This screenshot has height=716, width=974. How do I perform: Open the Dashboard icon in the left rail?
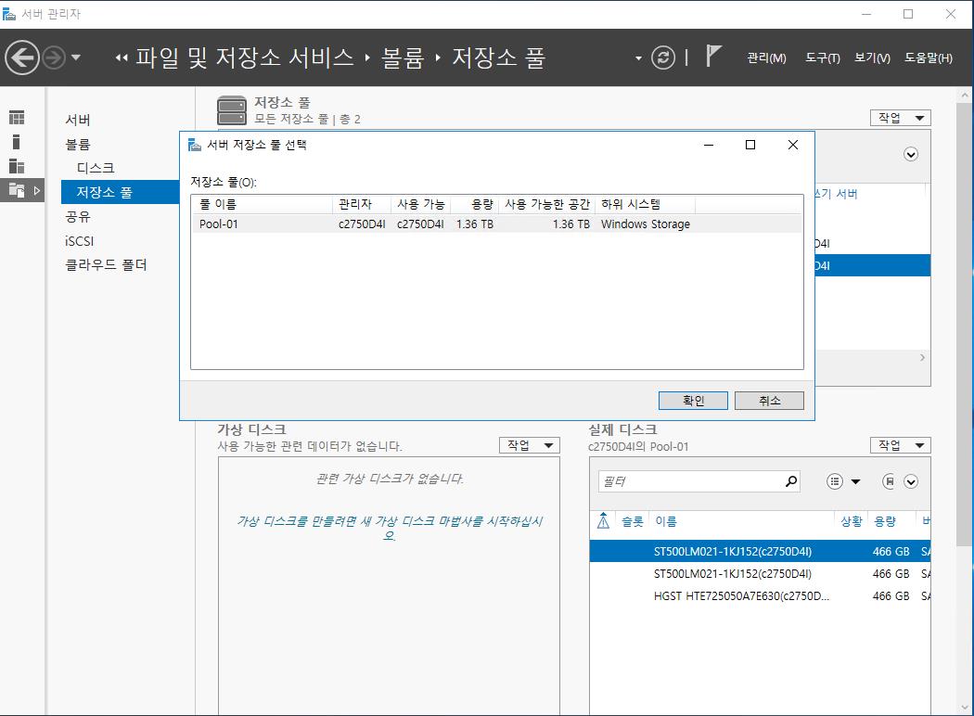click(x=17, y=118)
